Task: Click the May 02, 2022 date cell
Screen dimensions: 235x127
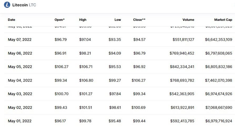Action: click(20, 108)
